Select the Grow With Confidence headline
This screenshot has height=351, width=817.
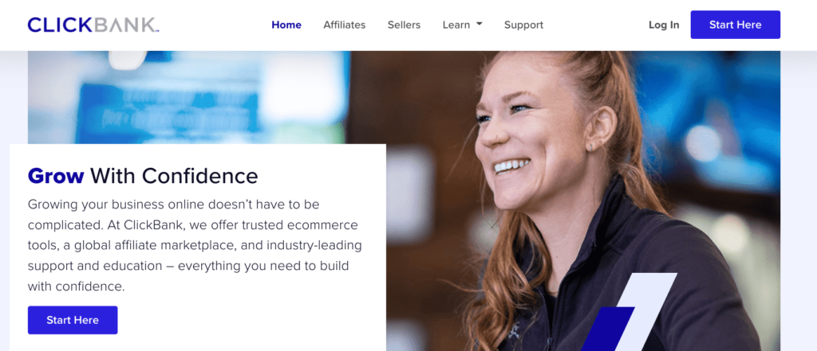click(143, 176)
